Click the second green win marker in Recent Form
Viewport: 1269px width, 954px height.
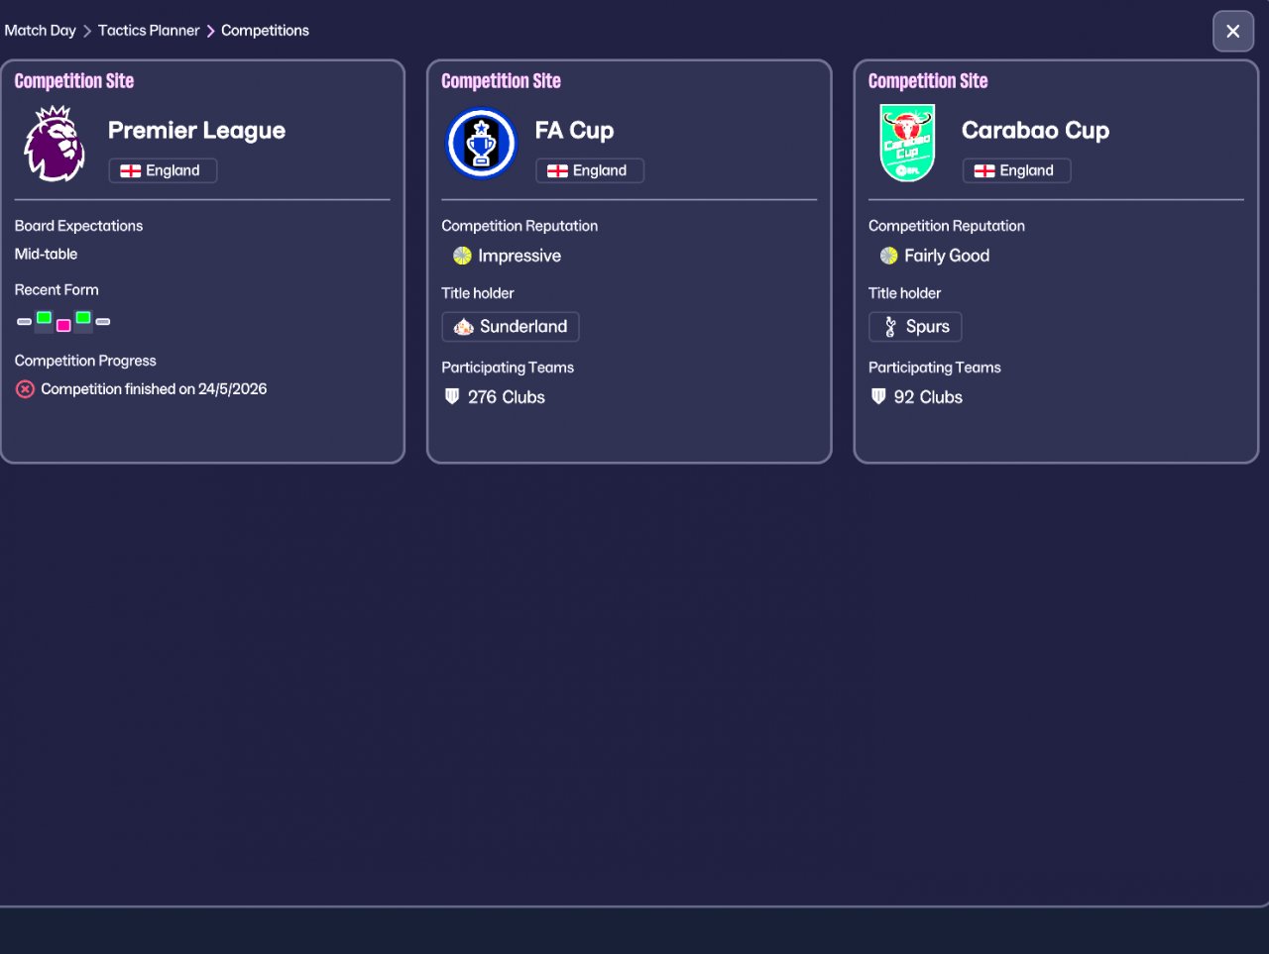pyautogui.click(x=83, y=317)
